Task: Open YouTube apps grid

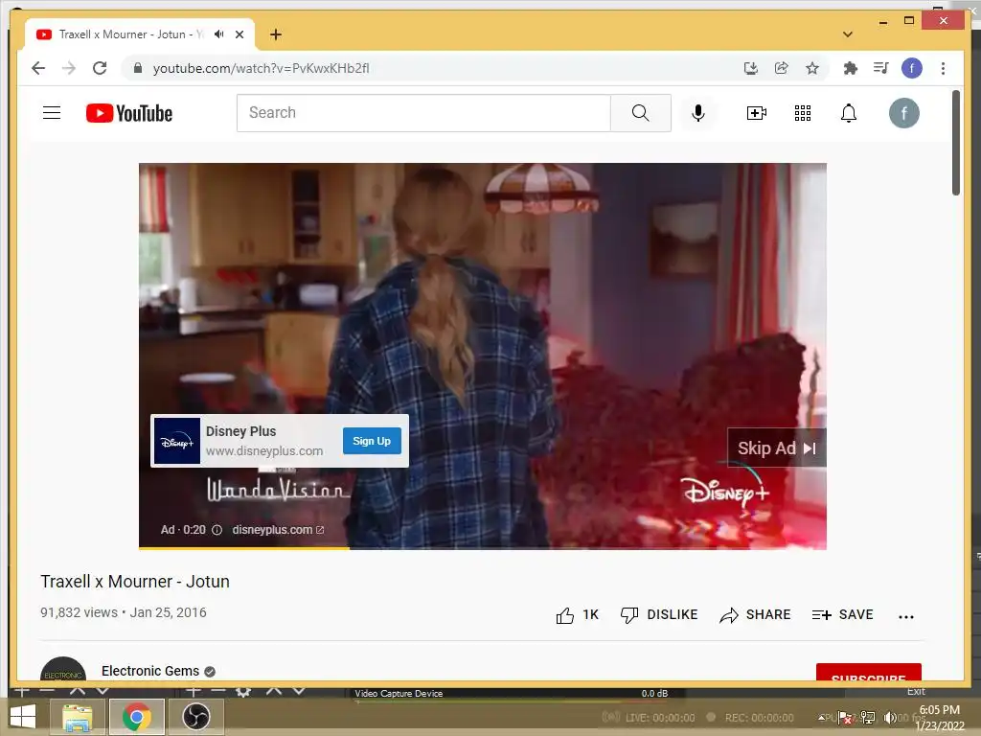Action: pyautogui.click(x=803, y=113)
